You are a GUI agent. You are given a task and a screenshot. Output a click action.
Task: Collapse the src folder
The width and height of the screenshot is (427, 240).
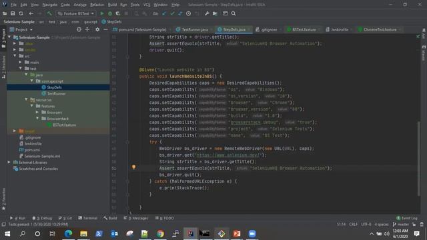[x=15, y=56]
